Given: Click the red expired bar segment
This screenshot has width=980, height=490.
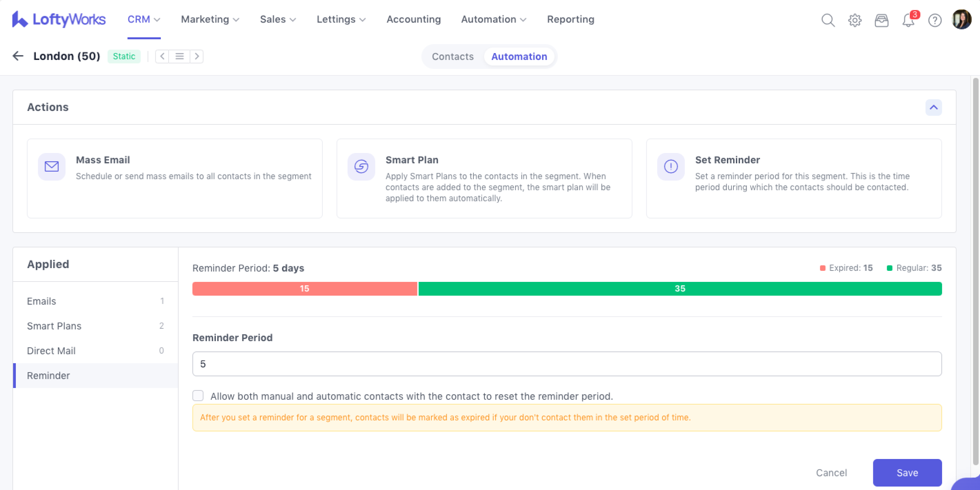Looking at the screenshot, I should coord(304,289).
